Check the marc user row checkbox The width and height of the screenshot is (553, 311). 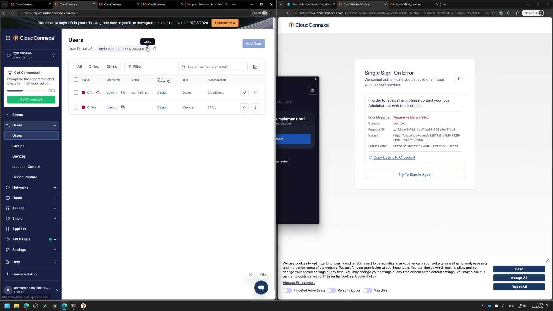(x=76, y=107)
